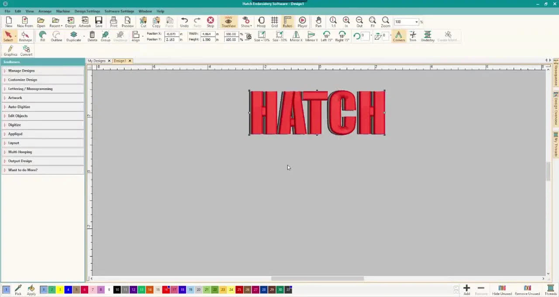Toggle the Underlay setting
This screenshot has width=559, height=297.
click(x=428, y=36)
